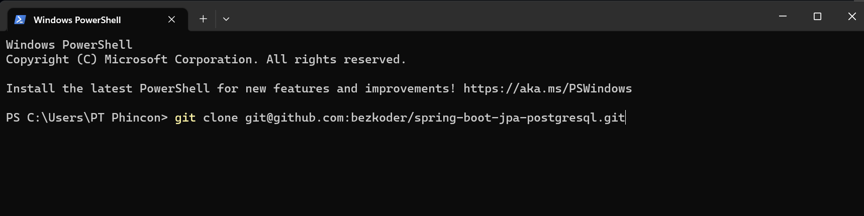Click the word "clone" in the command
The image size is (864, 216).
point(220,118)
